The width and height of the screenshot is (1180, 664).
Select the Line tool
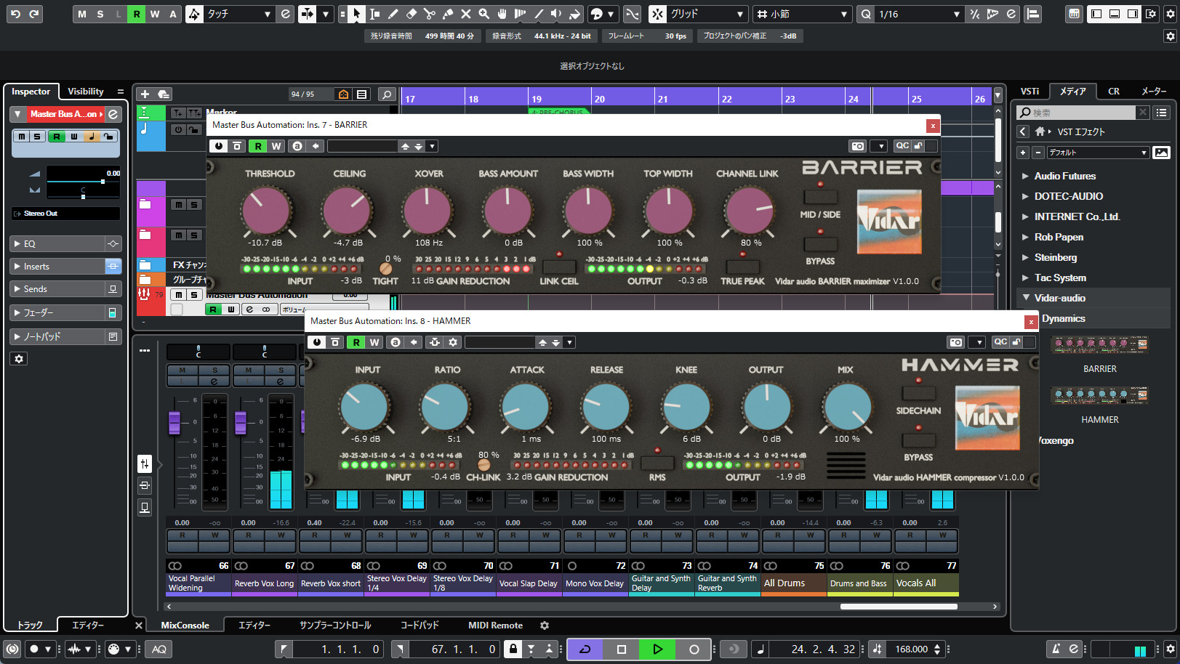(538, 14)
